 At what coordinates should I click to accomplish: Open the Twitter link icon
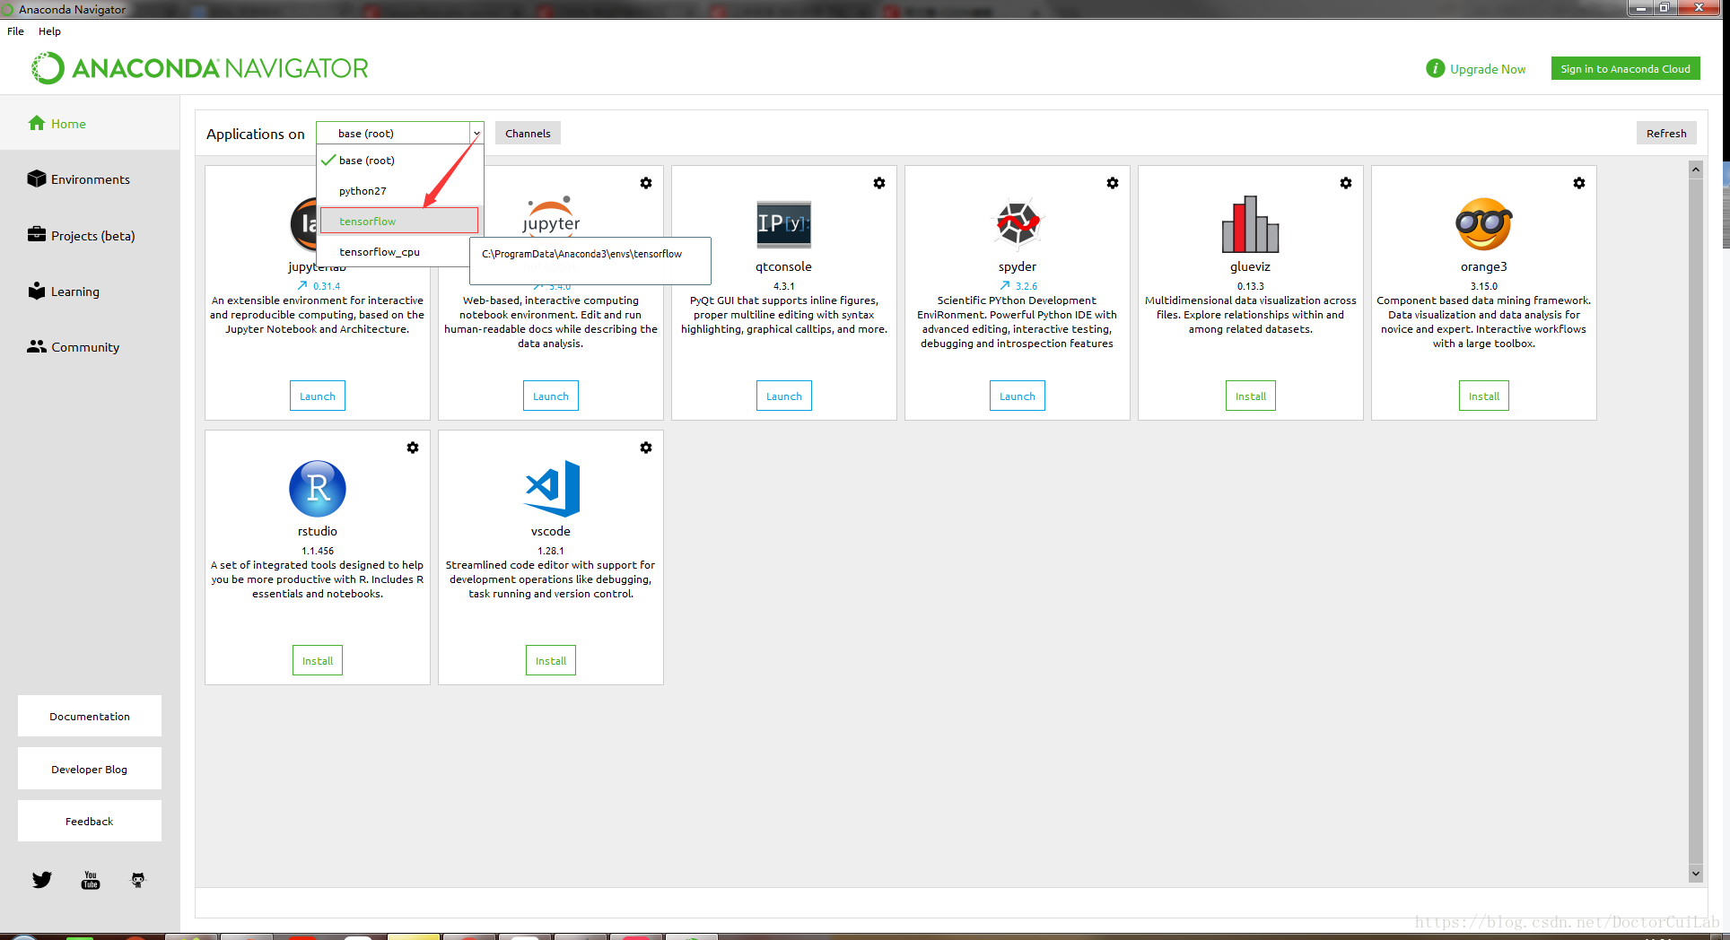[42, 880]
